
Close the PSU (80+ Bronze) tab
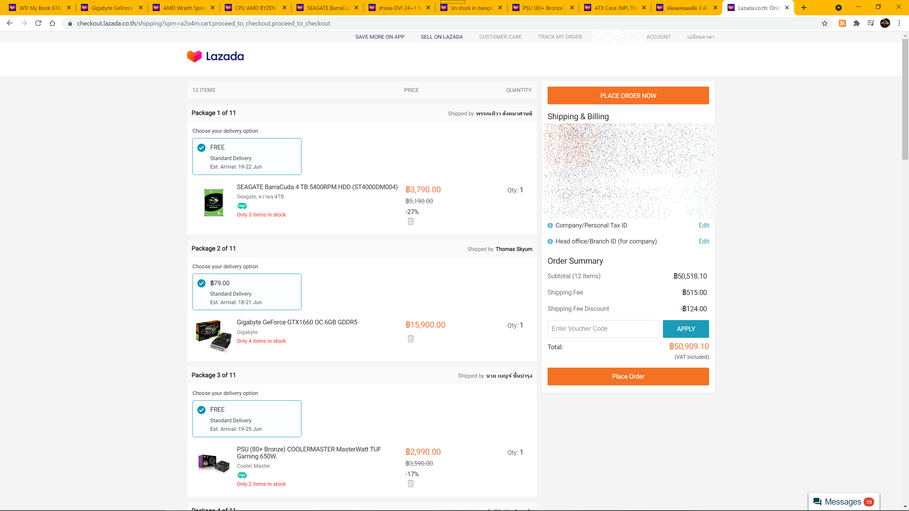point(572,8)
